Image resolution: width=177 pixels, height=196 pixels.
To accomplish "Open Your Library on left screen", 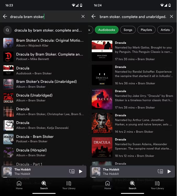I will (x=69, y=185).
